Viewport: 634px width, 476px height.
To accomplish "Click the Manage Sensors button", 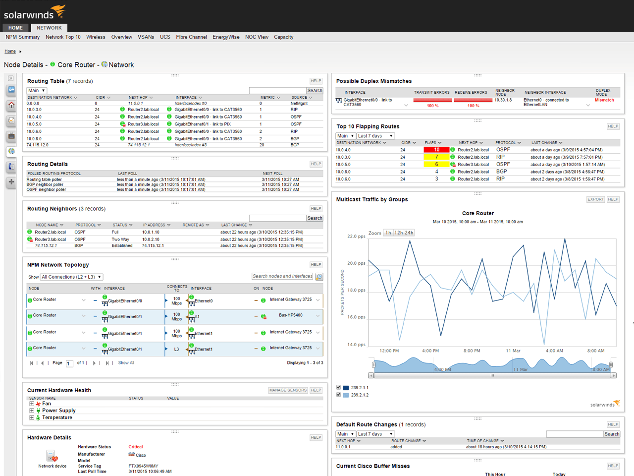I will (288, 390).
